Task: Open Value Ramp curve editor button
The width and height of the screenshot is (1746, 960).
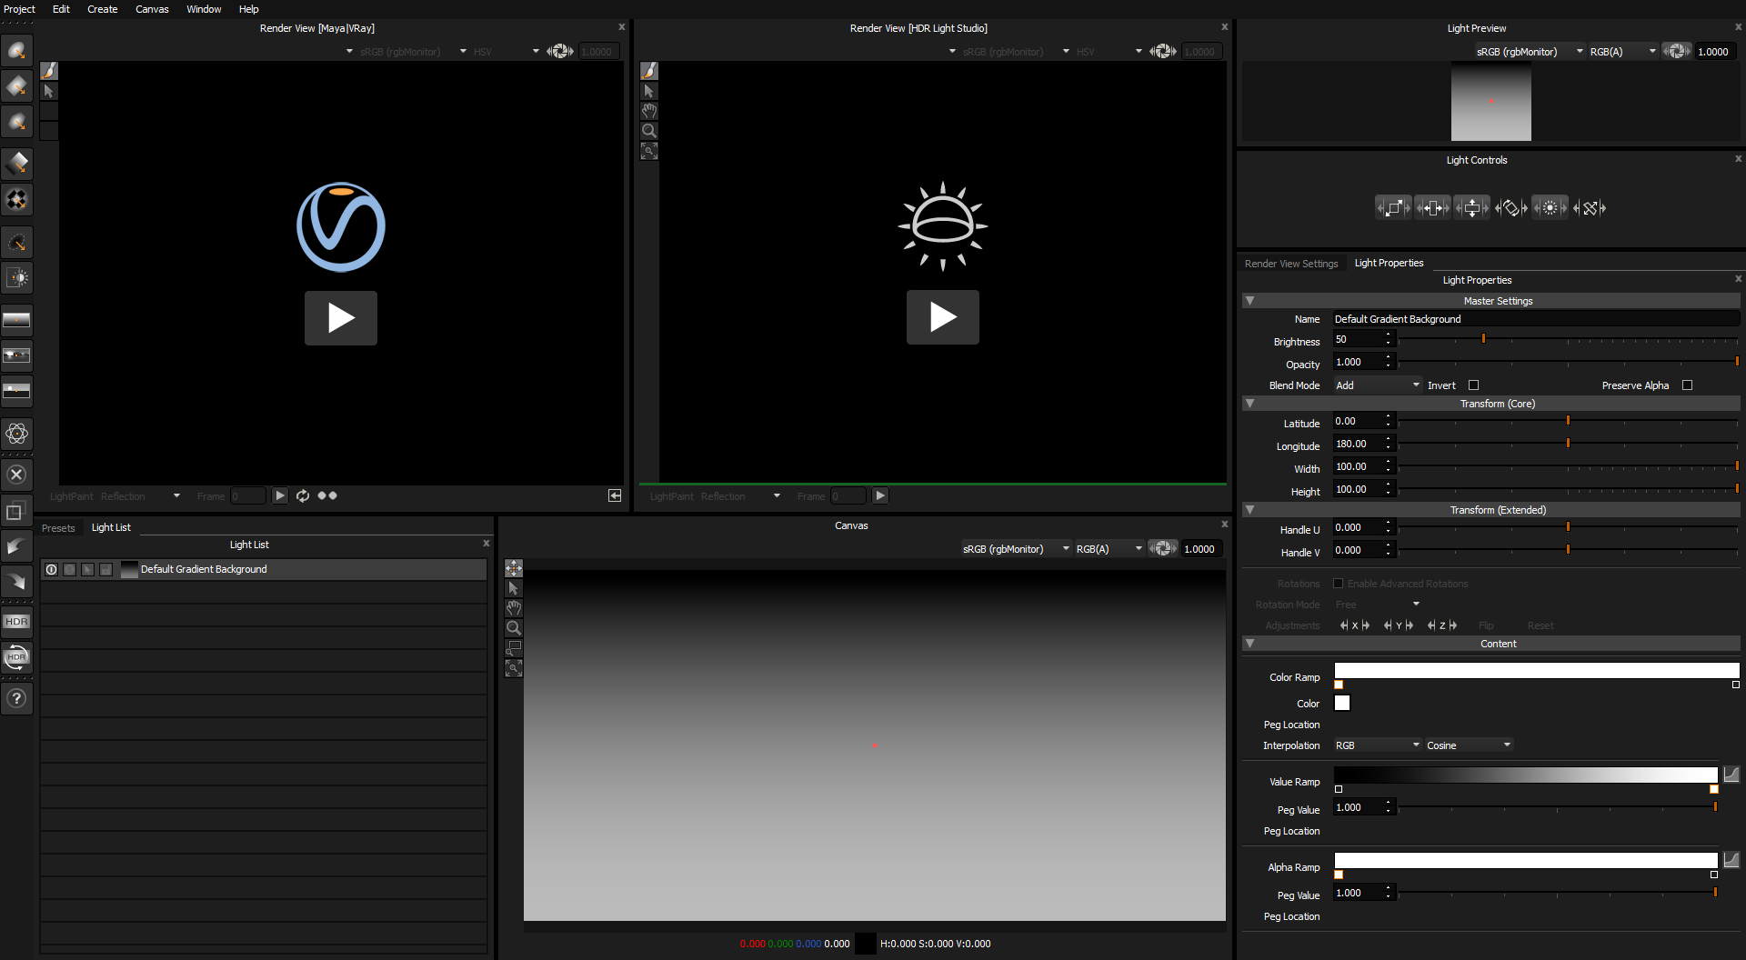Action: (1731, 775)
